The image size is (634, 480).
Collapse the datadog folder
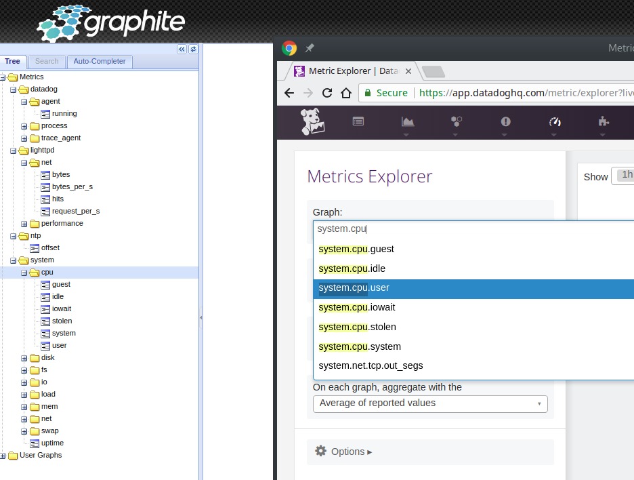(14, 90)
